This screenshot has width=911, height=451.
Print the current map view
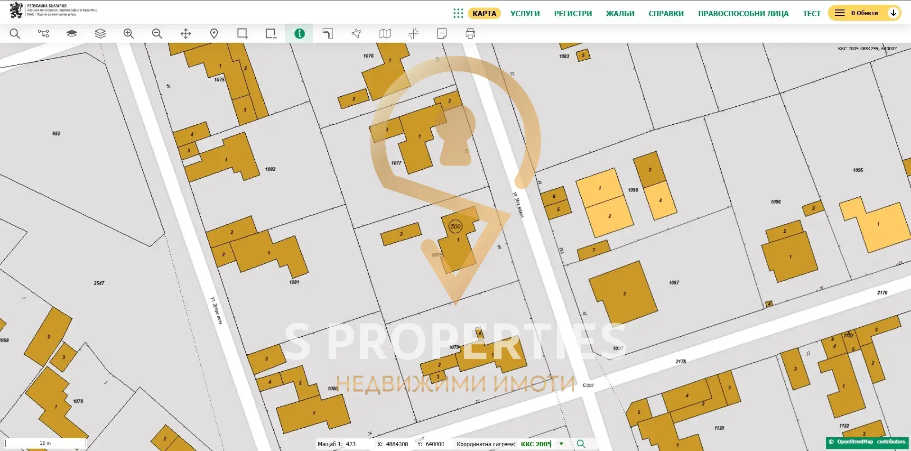click(470, 34)
